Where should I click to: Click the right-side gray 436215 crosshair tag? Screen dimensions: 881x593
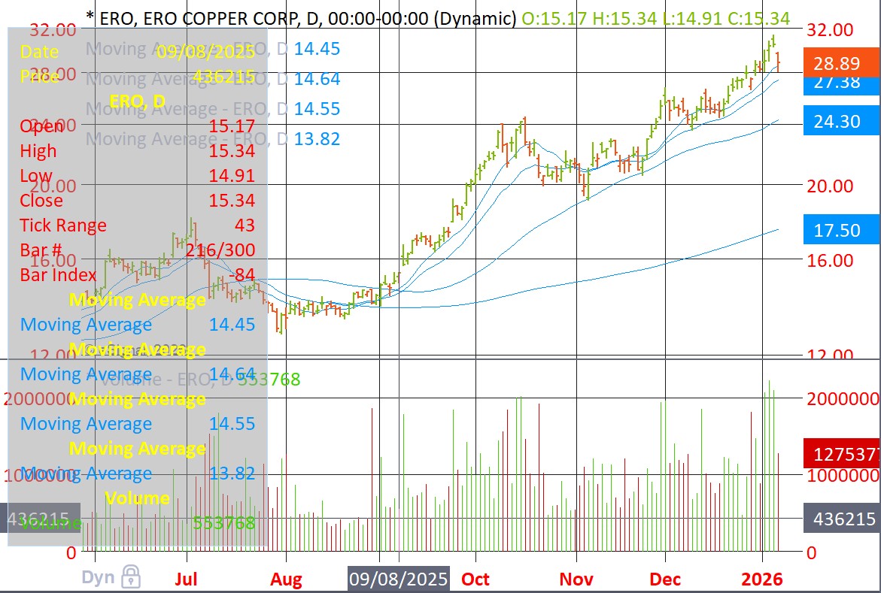tap(841, 519)
